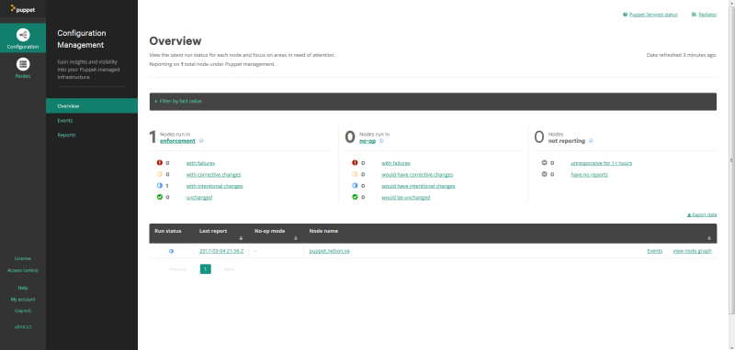This screenshot has height=350, width=735.
Task: Open would be unchanged link
Action: (406, 197)
